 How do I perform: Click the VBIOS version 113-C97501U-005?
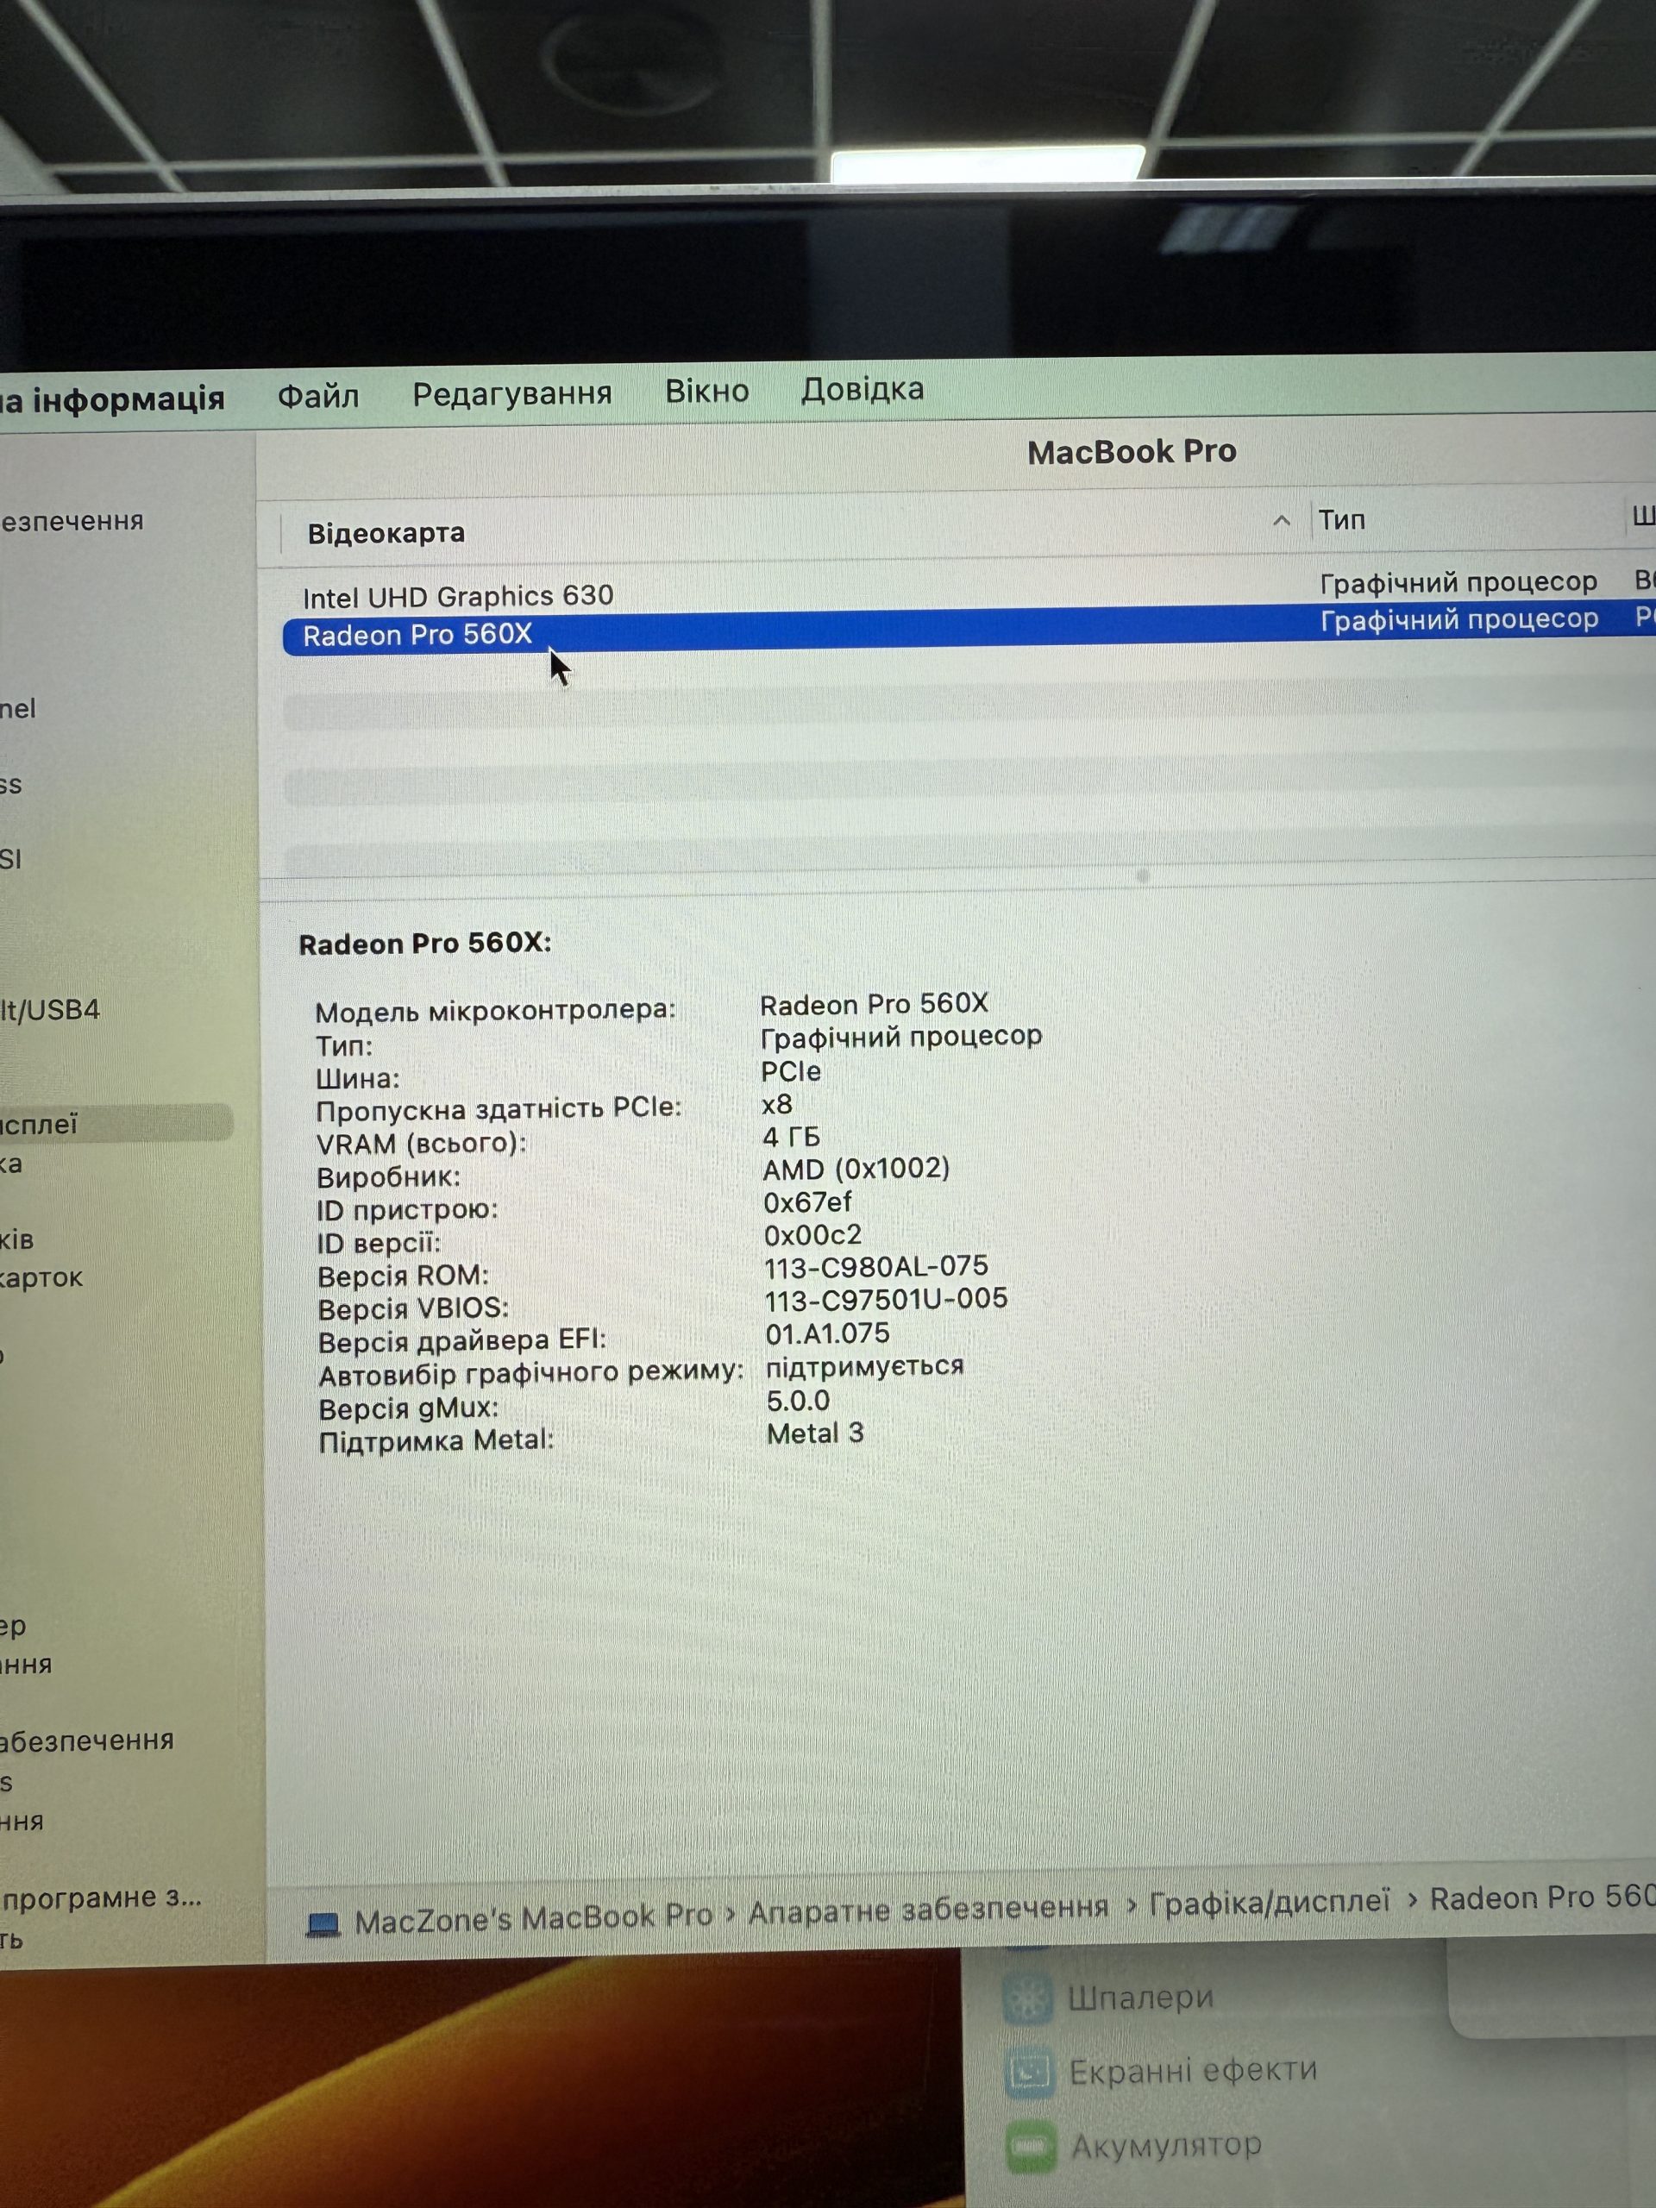tap(886, 1300)
